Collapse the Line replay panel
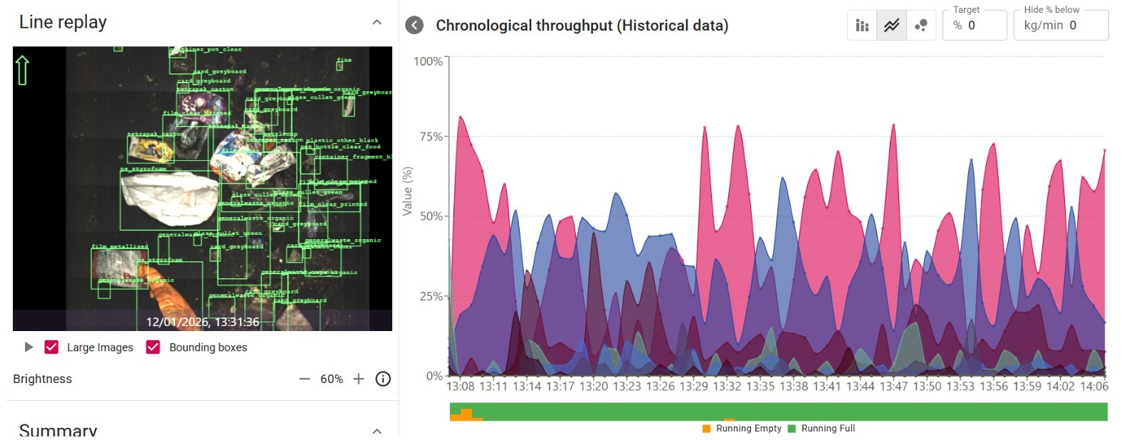 [377, 23]
